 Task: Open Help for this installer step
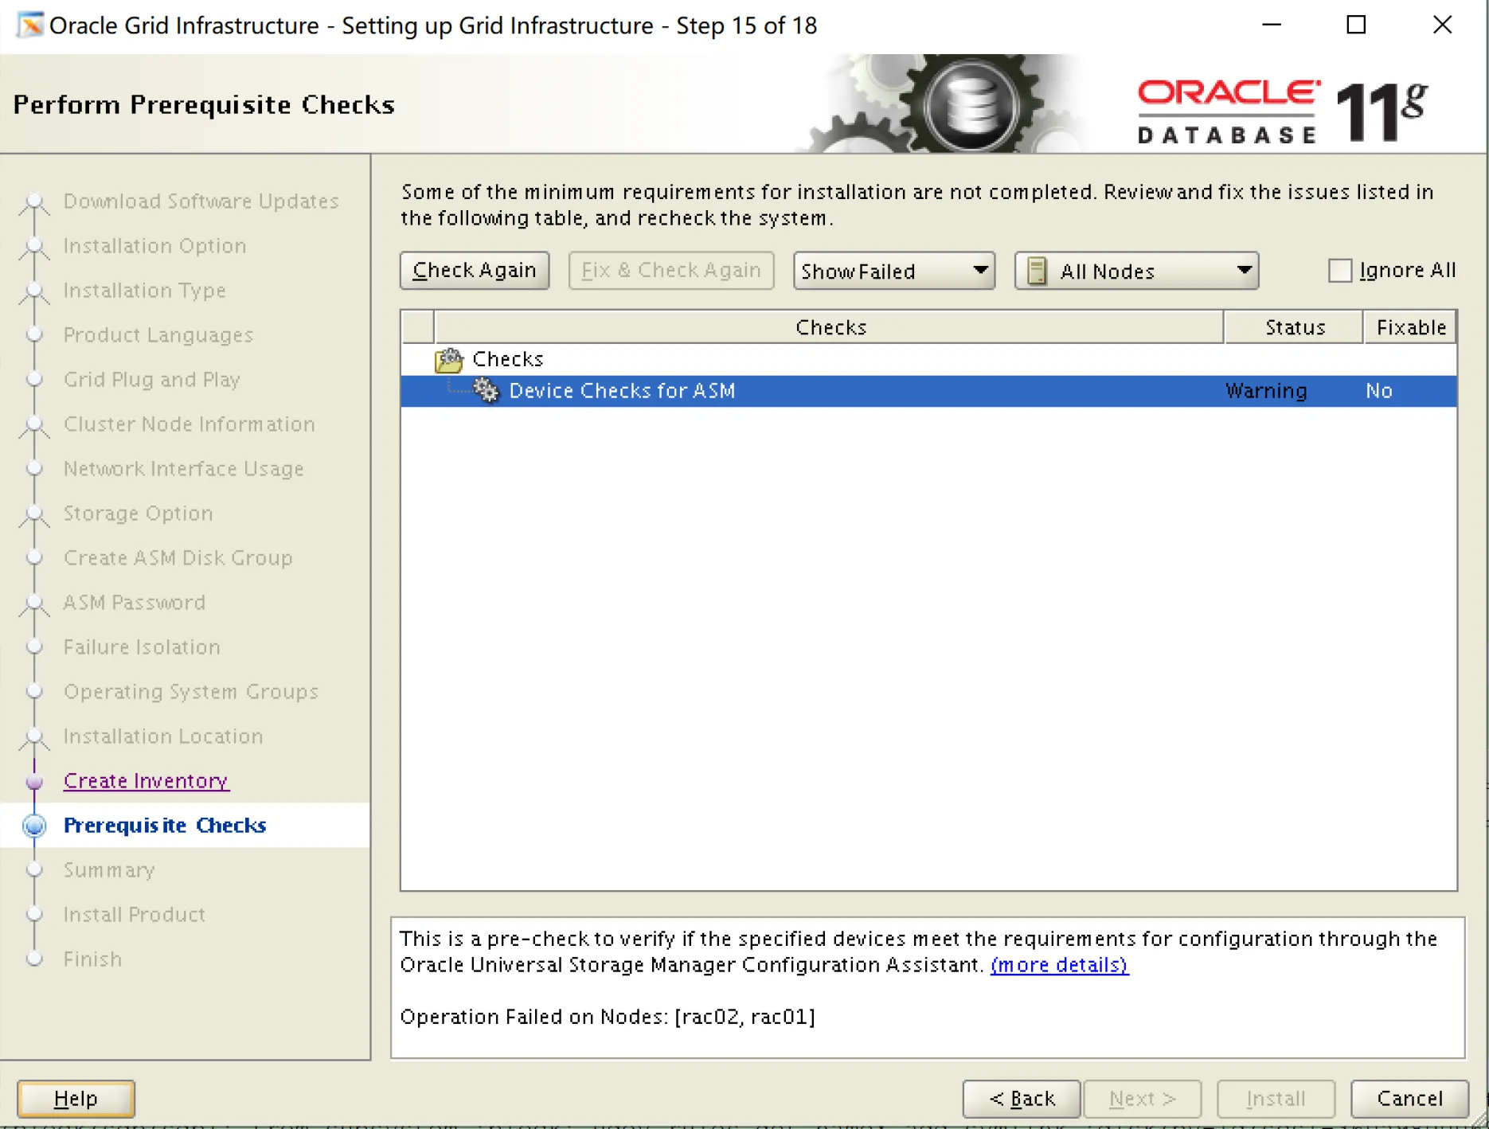point(75,1099)
